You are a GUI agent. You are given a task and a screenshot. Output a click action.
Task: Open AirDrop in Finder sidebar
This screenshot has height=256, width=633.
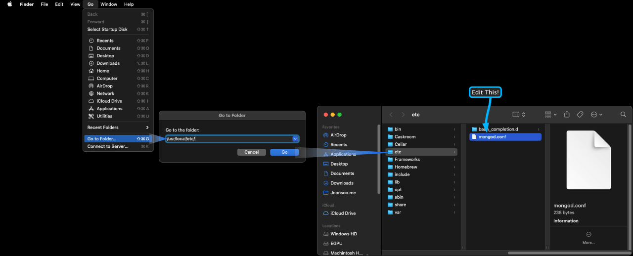tap(338, 135)
